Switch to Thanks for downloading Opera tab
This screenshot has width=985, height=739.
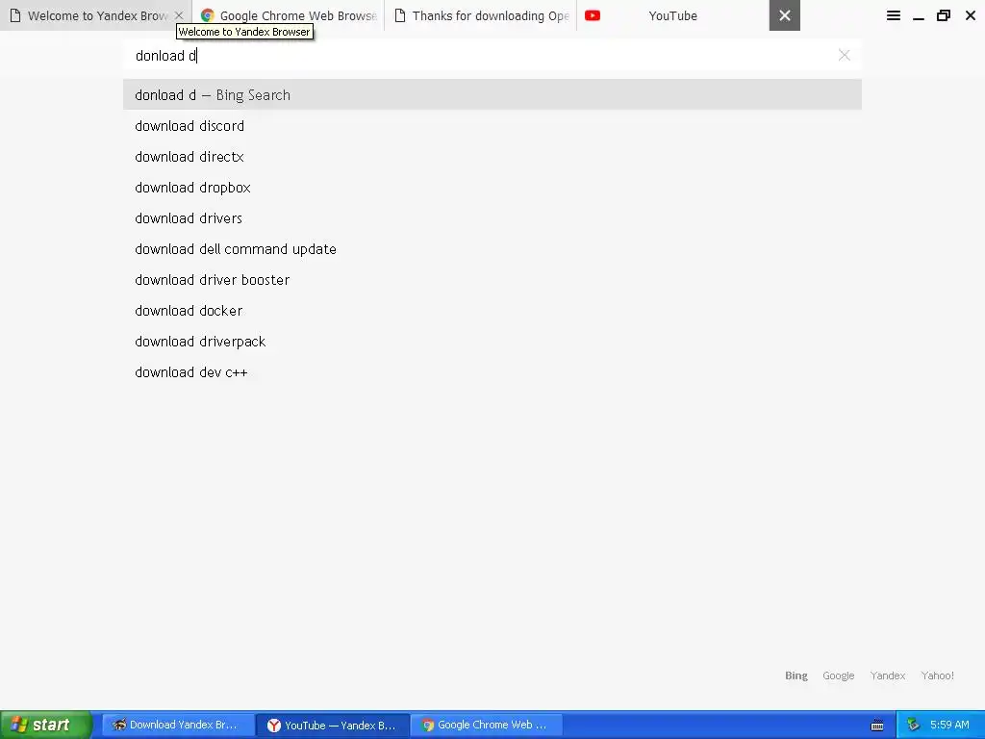pyautogui.click(x=481, y=15)
